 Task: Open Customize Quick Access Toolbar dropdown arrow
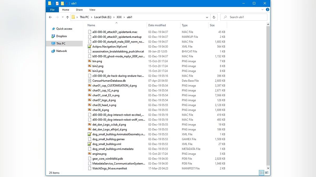coord(67,4)
